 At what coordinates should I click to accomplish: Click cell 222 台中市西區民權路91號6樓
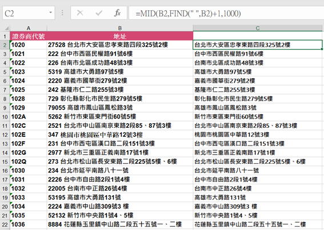pyautogui.click(x=120, y=54)
